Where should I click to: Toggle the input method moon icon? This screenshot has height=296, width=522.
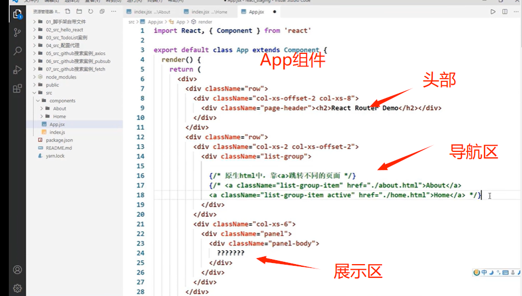[491, 272]
